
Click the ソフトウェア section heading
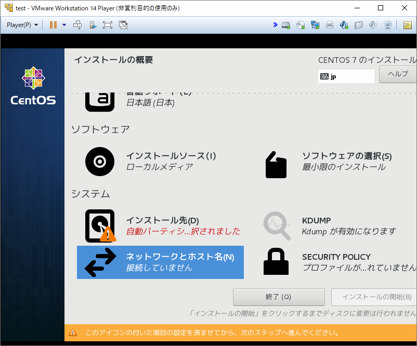coord(100,129)
